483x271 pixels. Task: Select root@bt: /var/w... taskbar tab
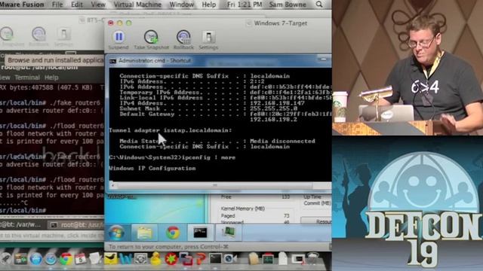point(22,225)
